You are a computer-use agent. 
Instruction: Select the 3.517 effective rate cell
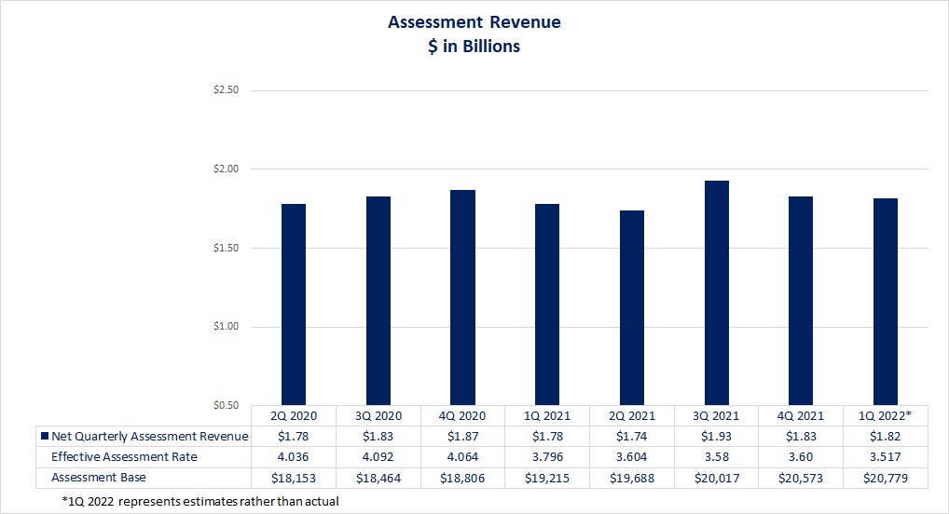[885, 456]
